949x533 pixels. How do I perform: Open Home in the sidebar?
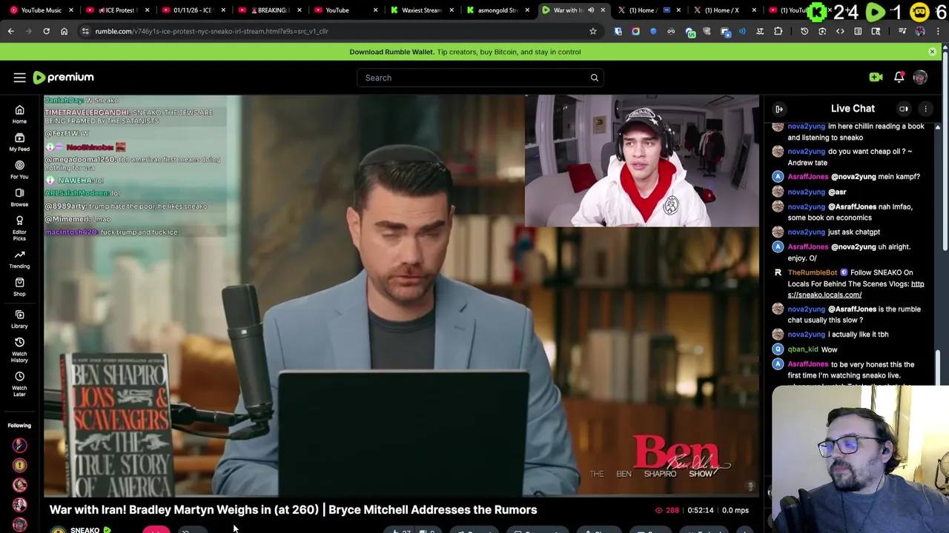[19, 115]
